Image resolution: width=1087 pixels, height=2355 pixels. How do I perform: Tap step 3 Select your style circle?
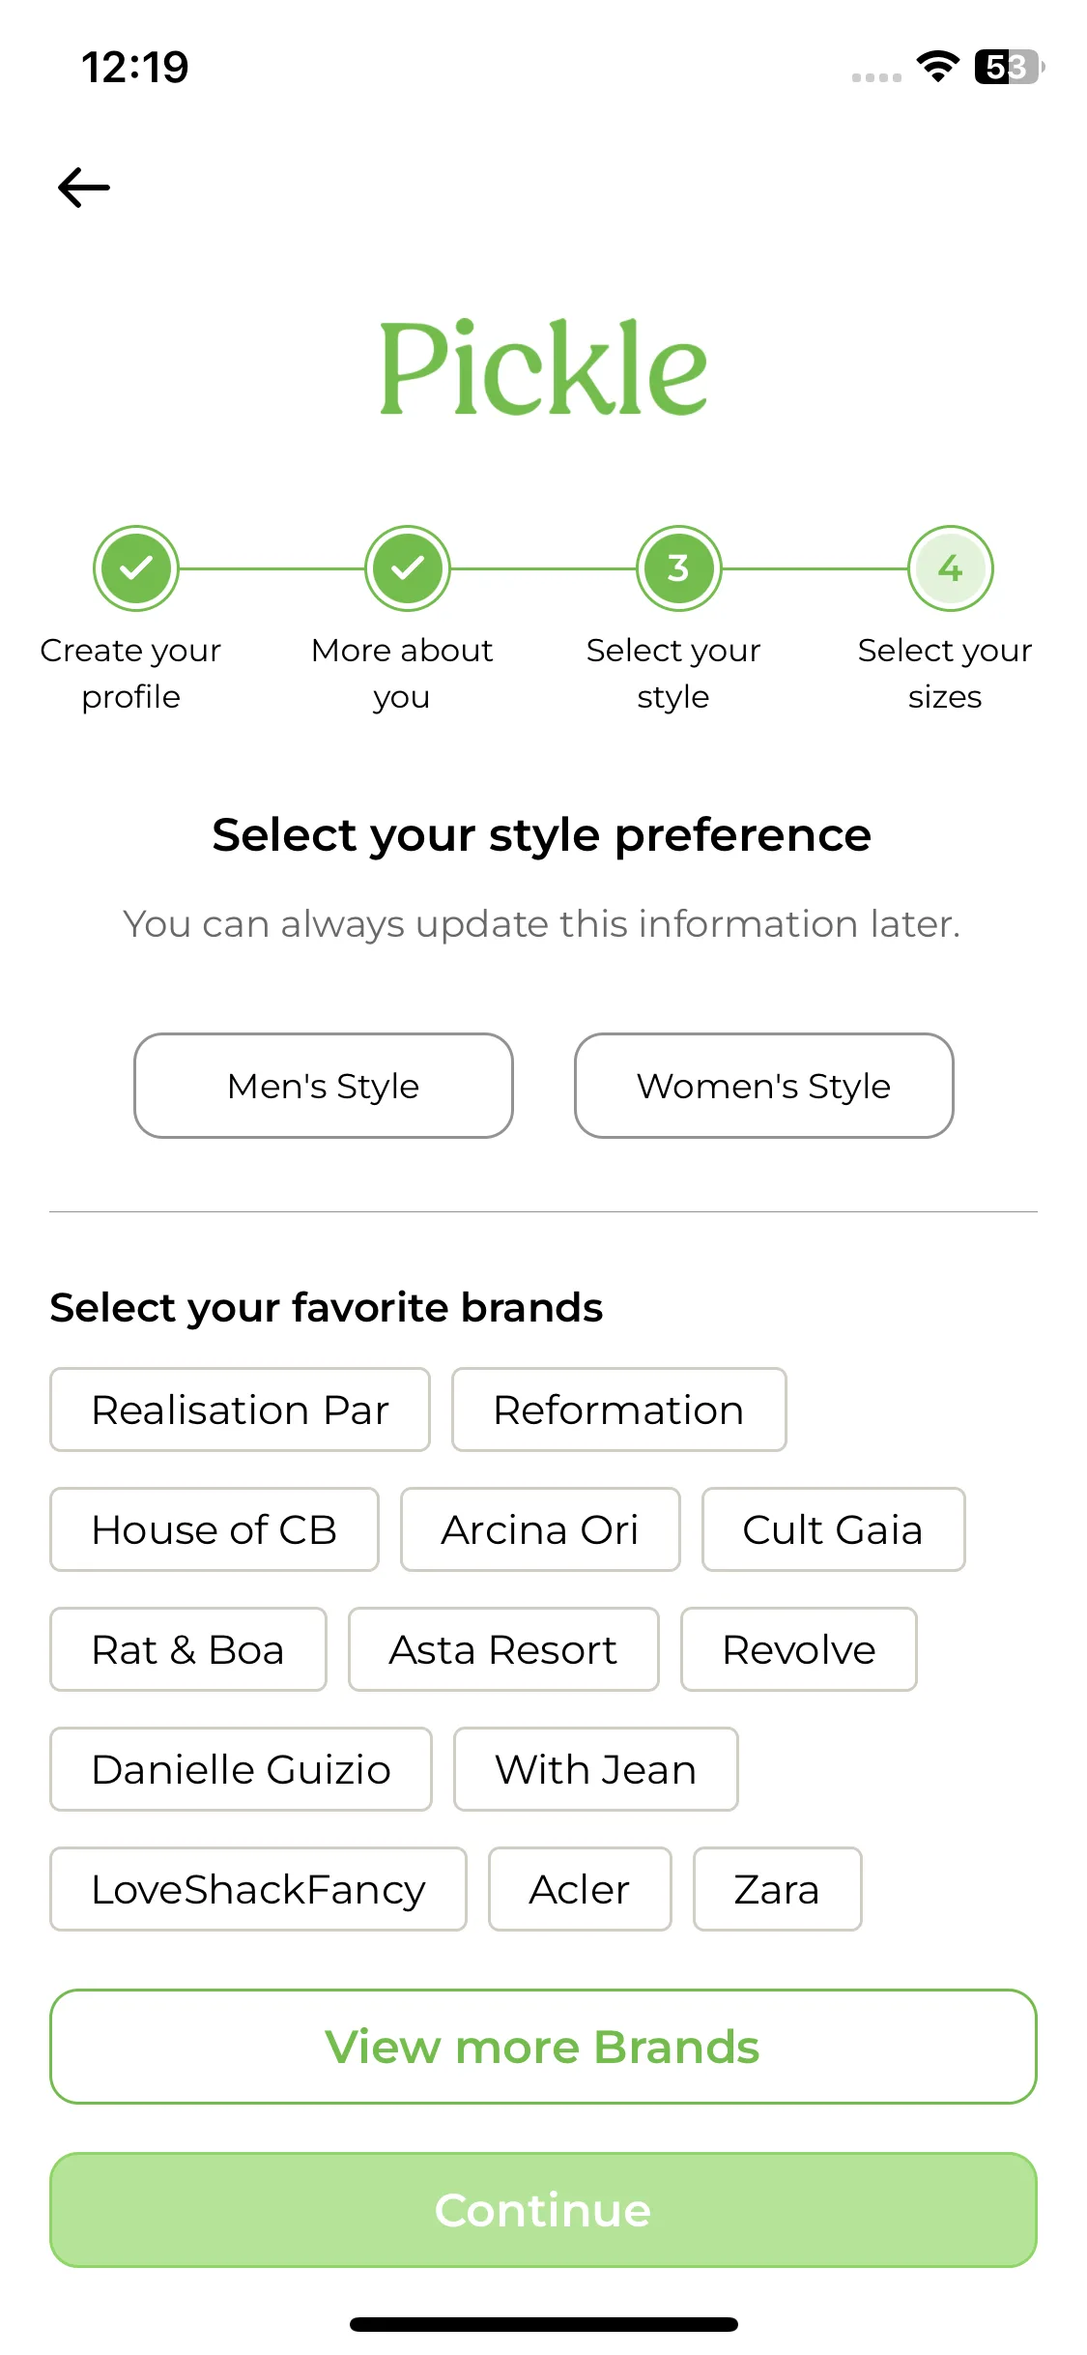pos(679,568)
